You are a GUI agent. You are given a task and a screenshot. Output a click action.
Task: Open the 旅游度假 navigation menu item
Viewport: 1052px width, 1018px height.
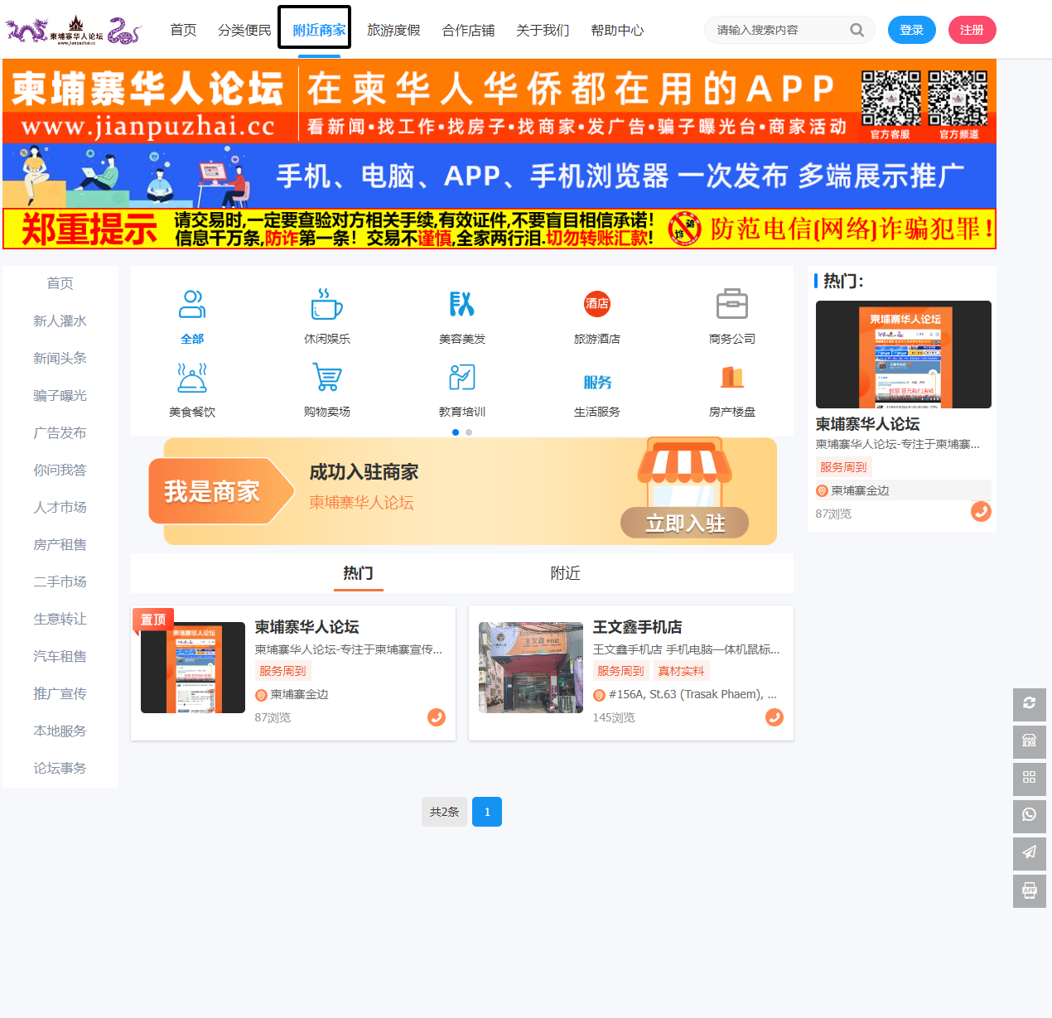point(393,31)
